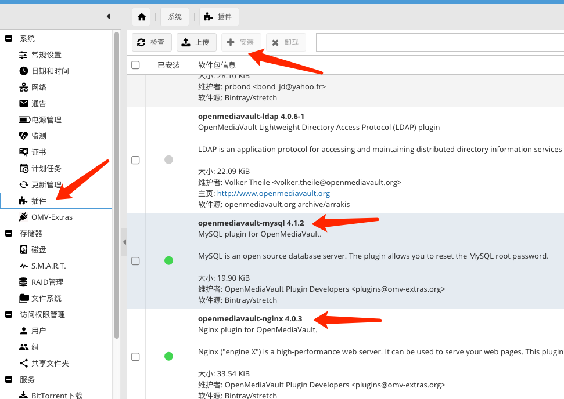Open 监测 heartbeat icon

pyautogui.click(x=23, y=136)
